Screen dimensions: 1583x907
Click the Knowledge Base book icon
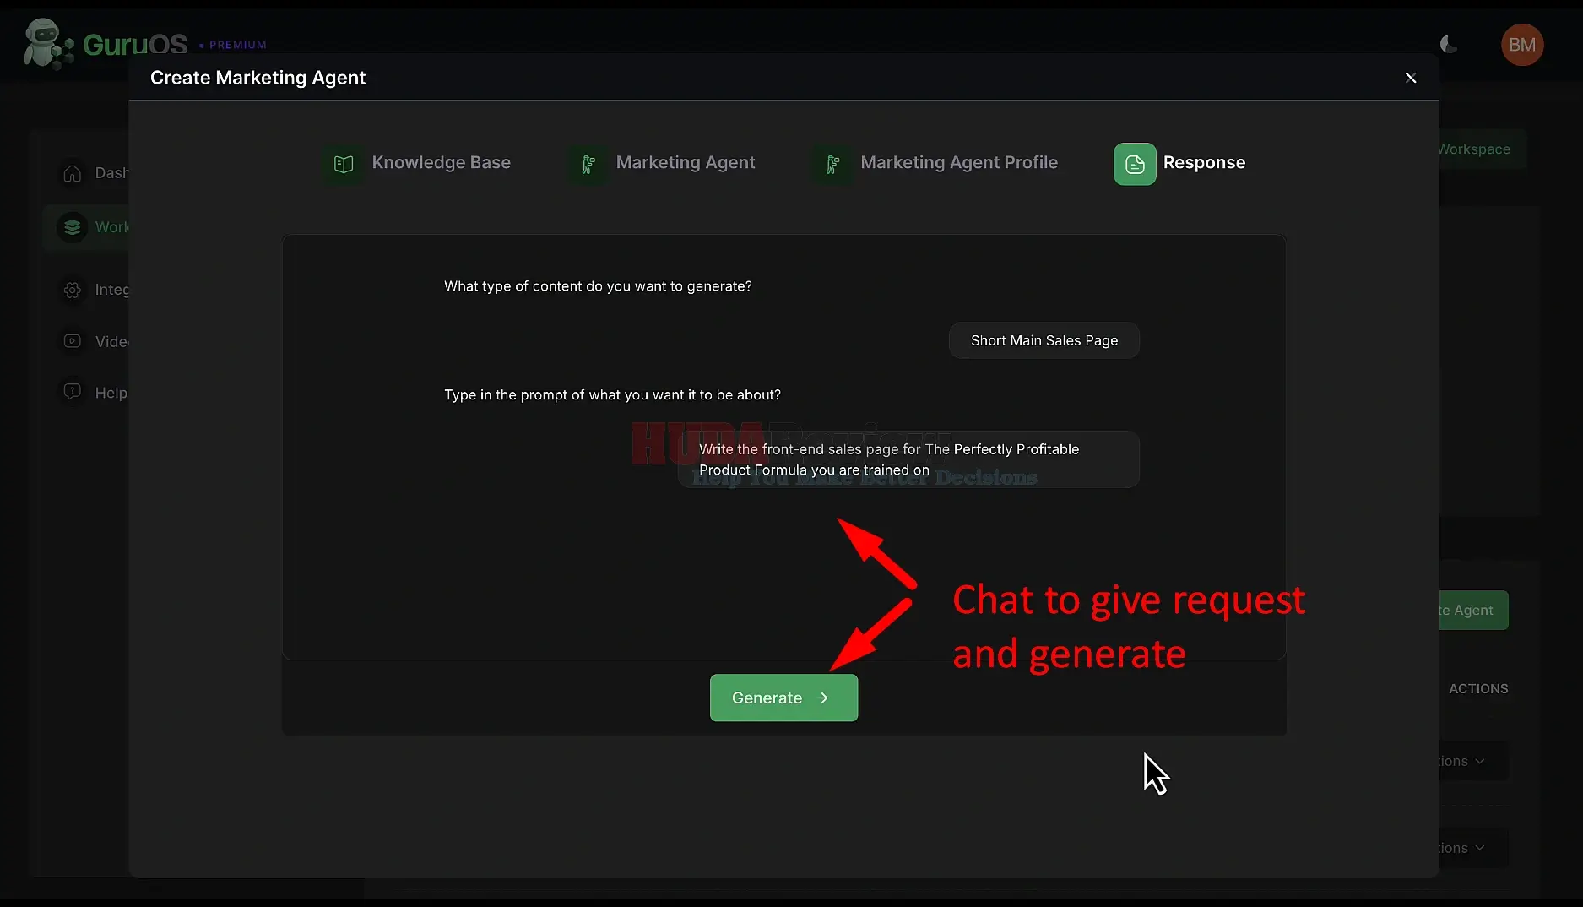tap(343, 164)
